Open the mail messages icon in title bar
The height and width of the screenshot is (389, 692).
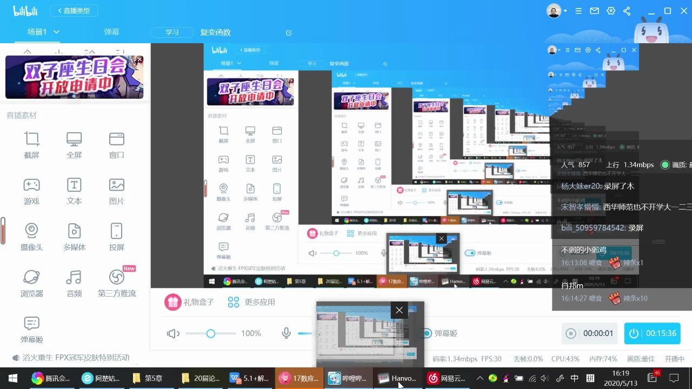coord(594,11)
